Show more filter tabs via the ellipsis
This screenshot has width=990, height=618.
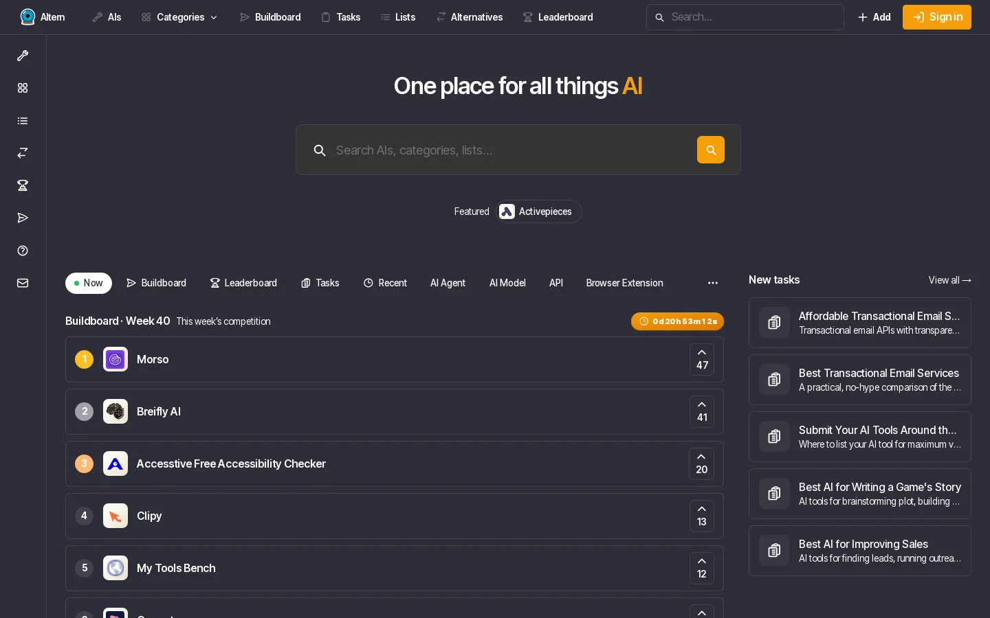point(713,283)
